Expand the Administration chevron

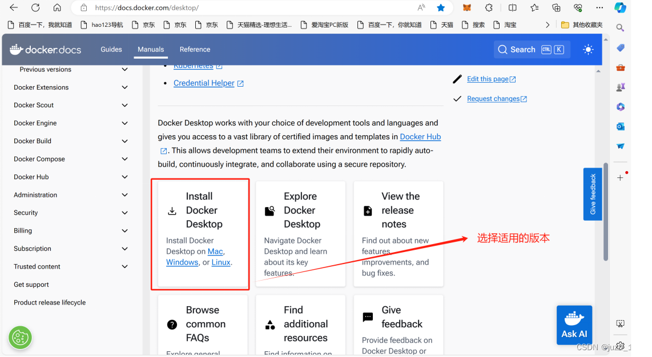pyautogui.click(x=124, y=194)
